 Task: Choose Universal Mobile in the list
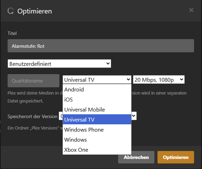pos(97,109)
